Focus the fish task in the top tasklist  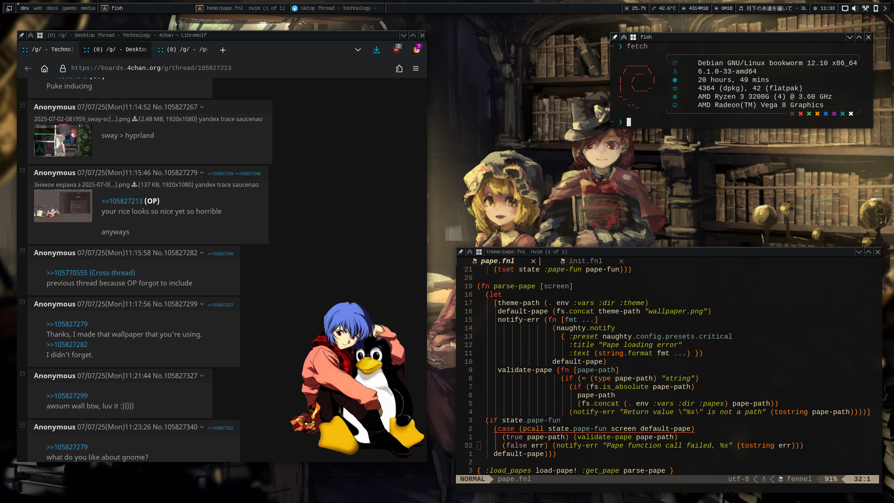(x=146, y=8)
